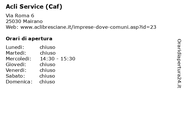Viewport: 184px width, 138px height.
Task: Select the Lunedi day label
Action: tap(15, 47)
